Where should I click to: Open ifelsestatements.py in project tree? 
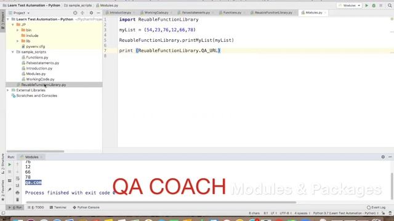coord(42,63)
